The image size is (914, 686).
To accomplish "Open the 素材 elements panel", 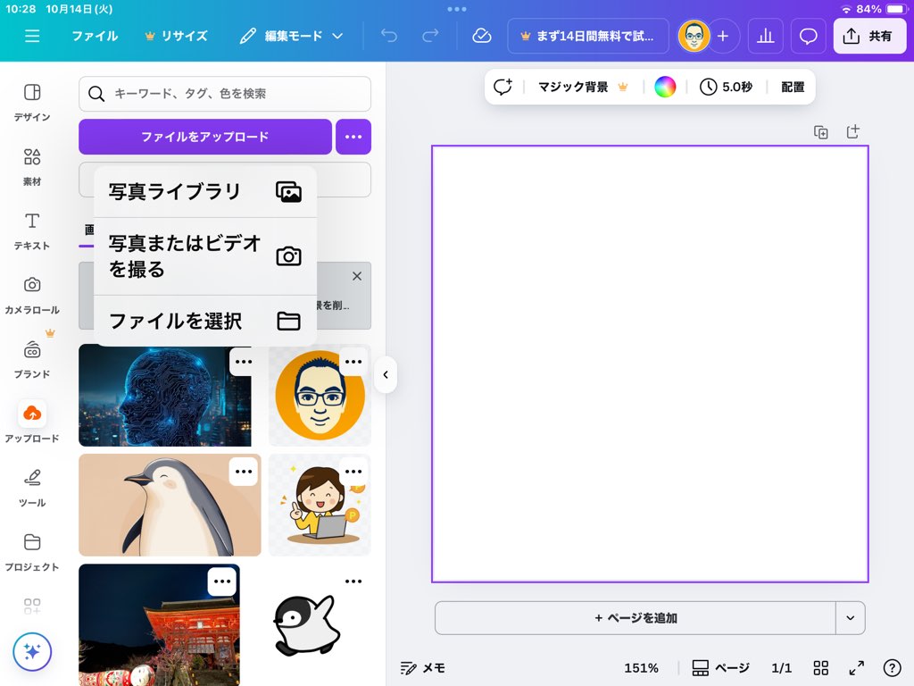I will click(32, 166).
